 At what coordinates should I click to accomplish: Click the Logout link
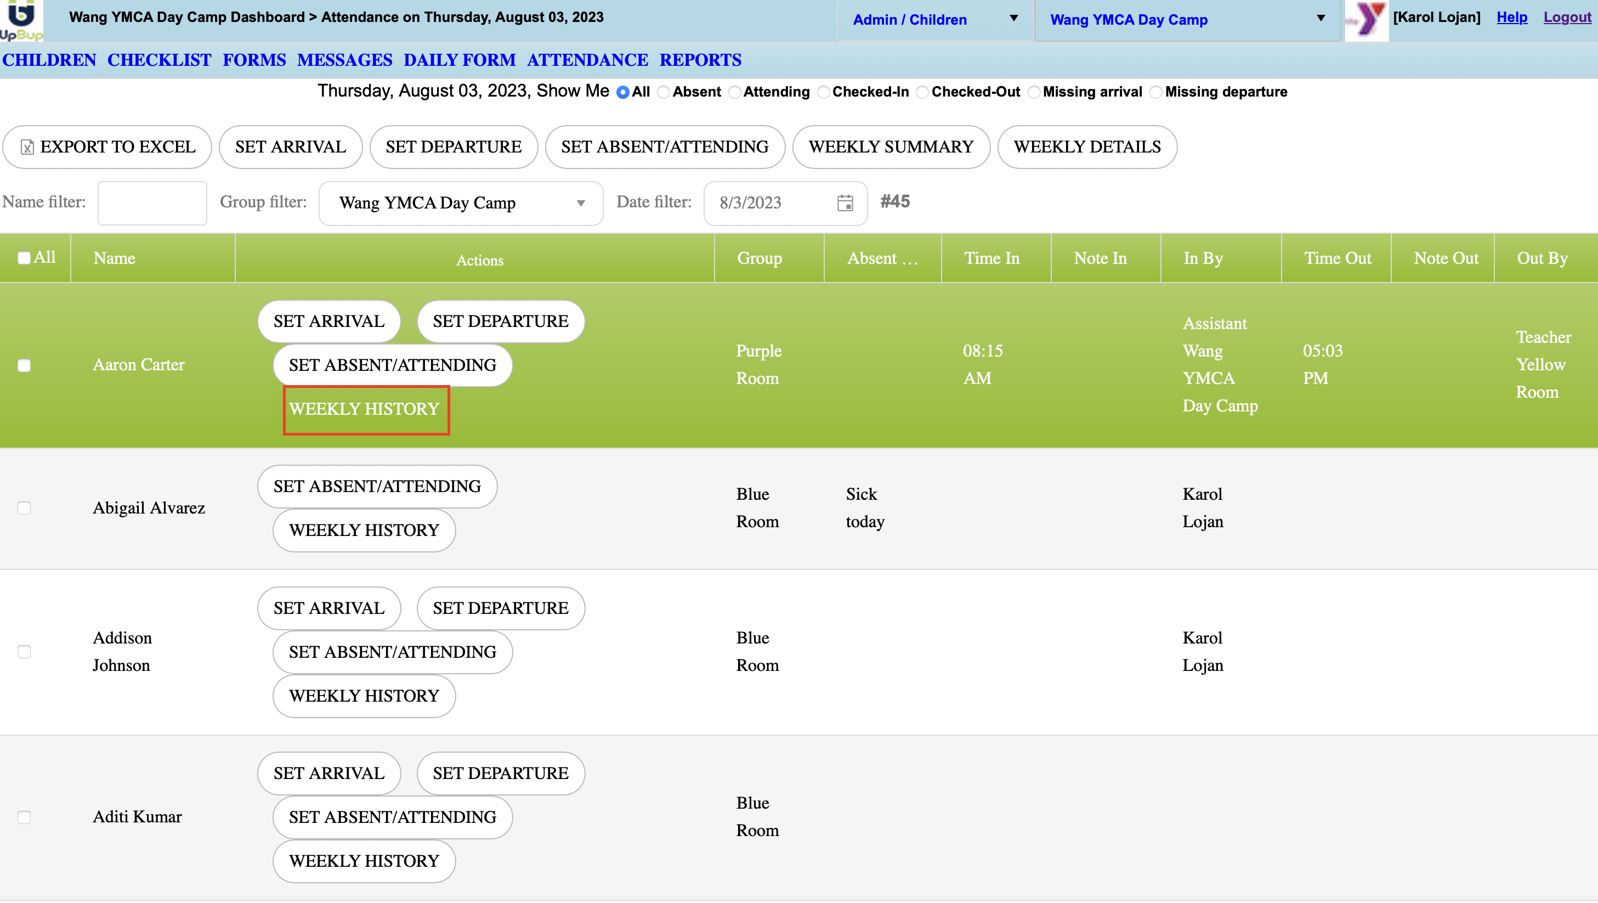click(x=1567, y=18)
